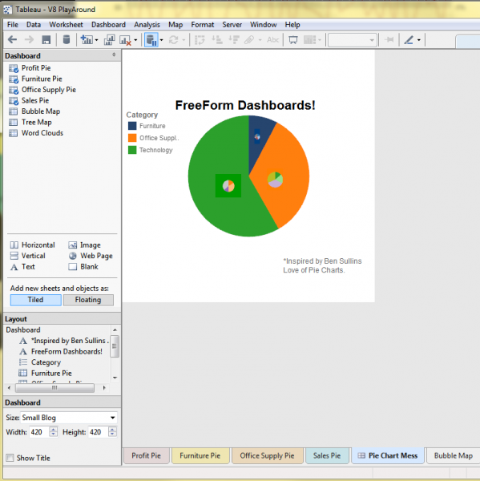Open the paperclip group dropdown arrow
The image size is (480, 481).
(260, 40)
